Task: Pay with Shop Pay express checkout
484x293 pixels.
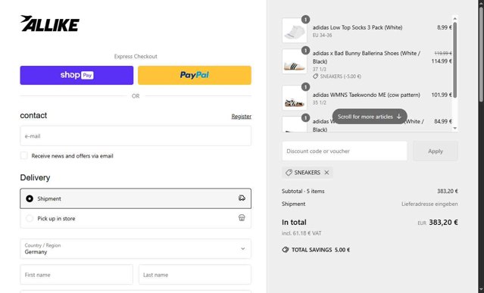Action: (77, 75)
